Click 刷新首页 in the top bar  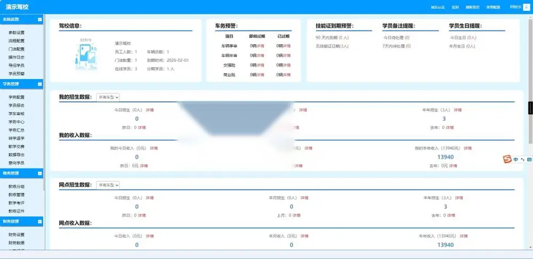click(472, 7)
